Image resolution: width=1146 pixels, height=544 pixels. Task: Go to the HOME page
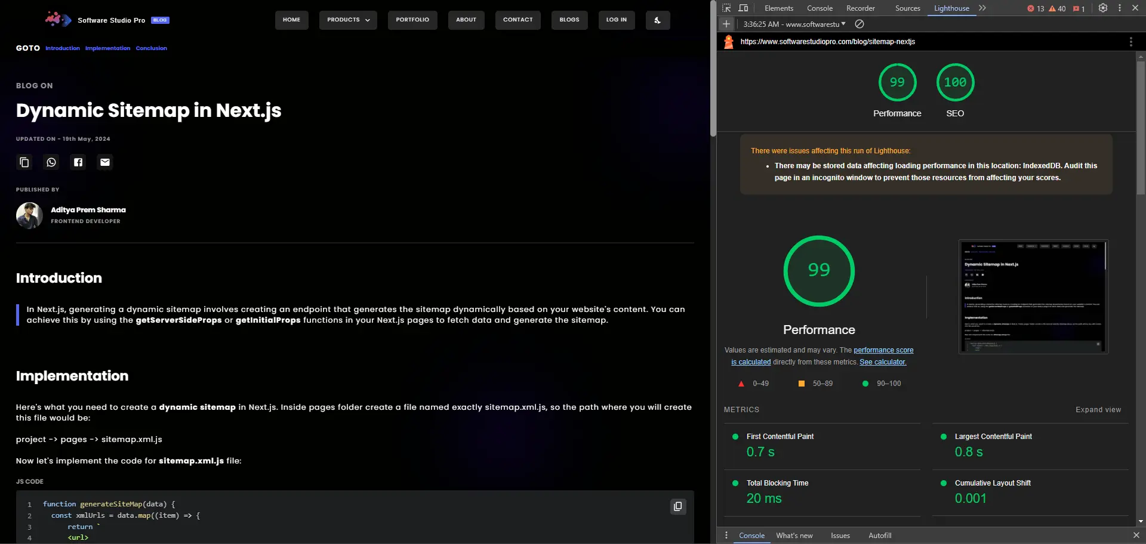click(x=291, y=20)
